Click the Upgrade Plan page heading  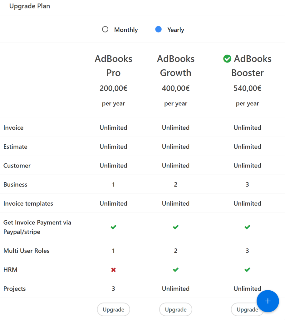[x=30, y=6]
